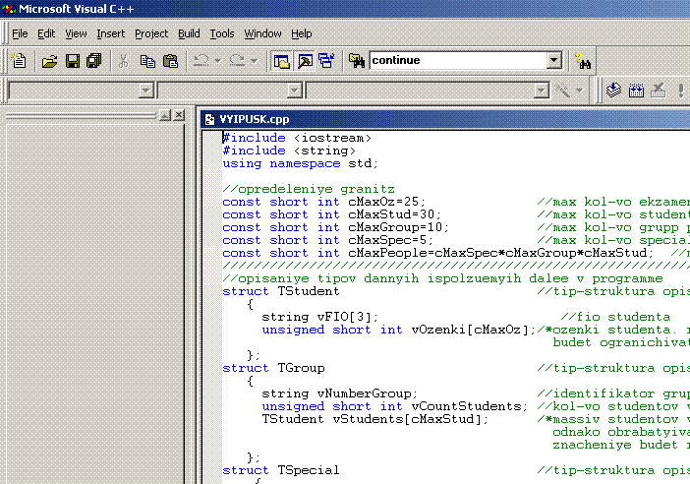Open the View menu

(76, 33)
